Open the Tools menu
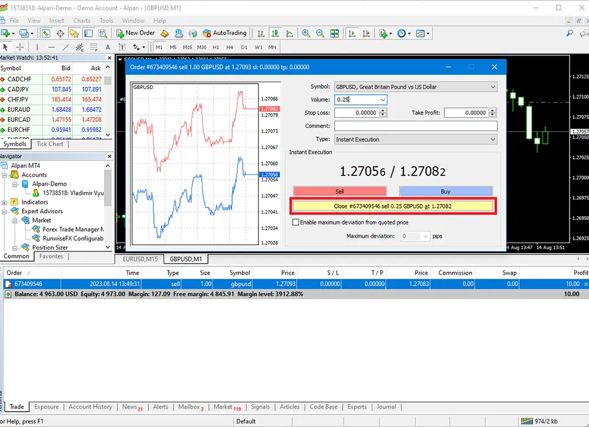589x427 pixels. [x=106, y=21]
